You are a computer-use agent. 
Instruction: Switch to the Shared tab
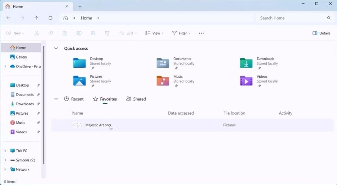[136, 99]
